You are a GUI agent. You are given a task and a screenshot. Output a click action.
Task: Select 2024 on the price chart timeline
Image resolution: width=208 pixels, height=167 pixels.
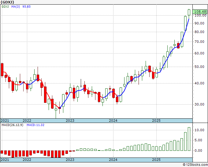coord(113,121)
